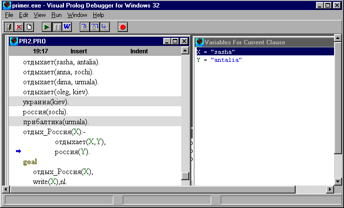The height and width of the screenshot is (208, 344).
Task: Click the Step Into debug icon
Action: [85, 27]
